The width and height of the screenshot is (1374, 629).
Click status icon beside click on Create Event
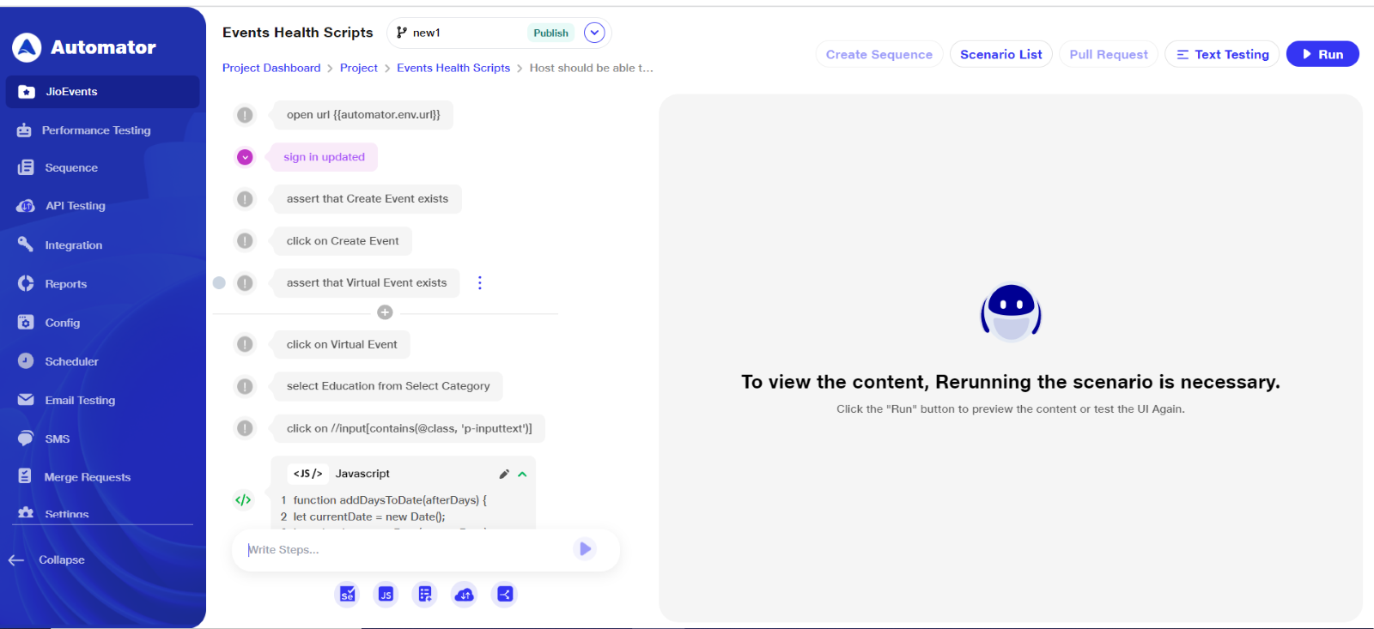pyautogui.click(x=245, y=241)
